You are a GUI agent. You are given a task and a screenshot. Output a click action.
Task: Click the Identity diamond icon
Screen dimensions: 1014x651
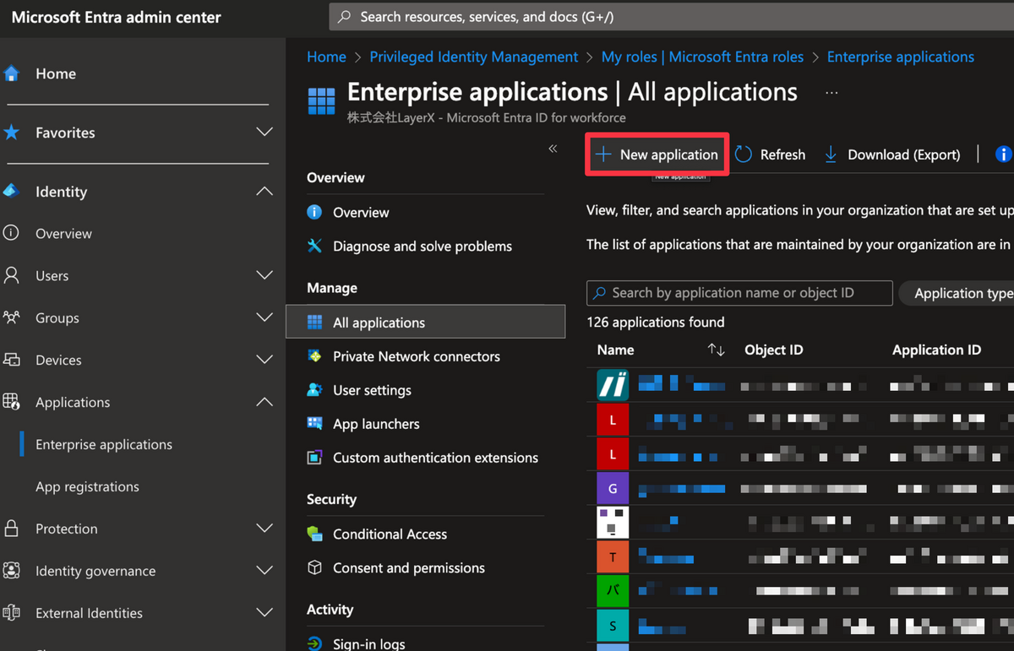pos(11,192)
